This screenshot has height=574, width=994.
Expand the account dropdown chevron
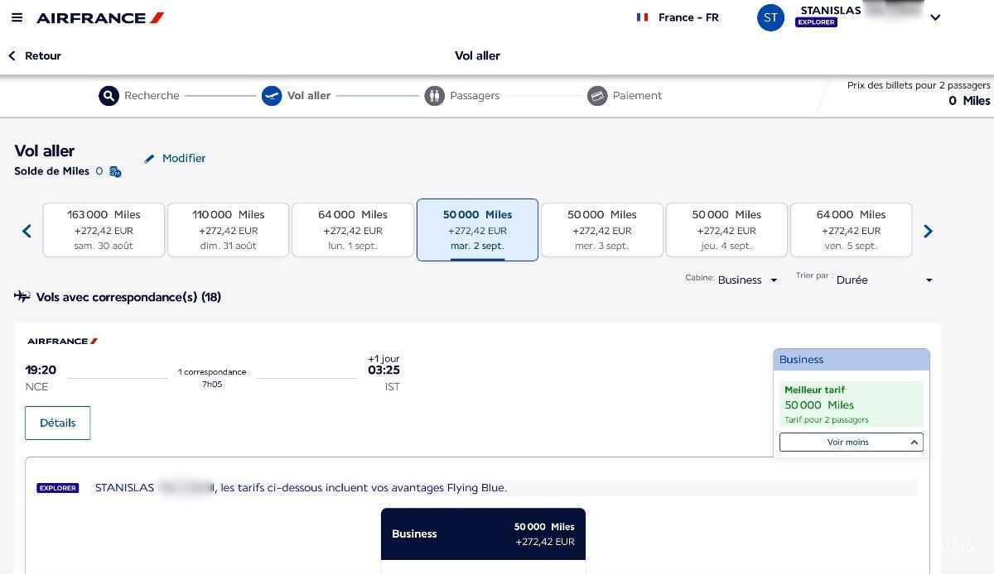click(x=935, y=17)
